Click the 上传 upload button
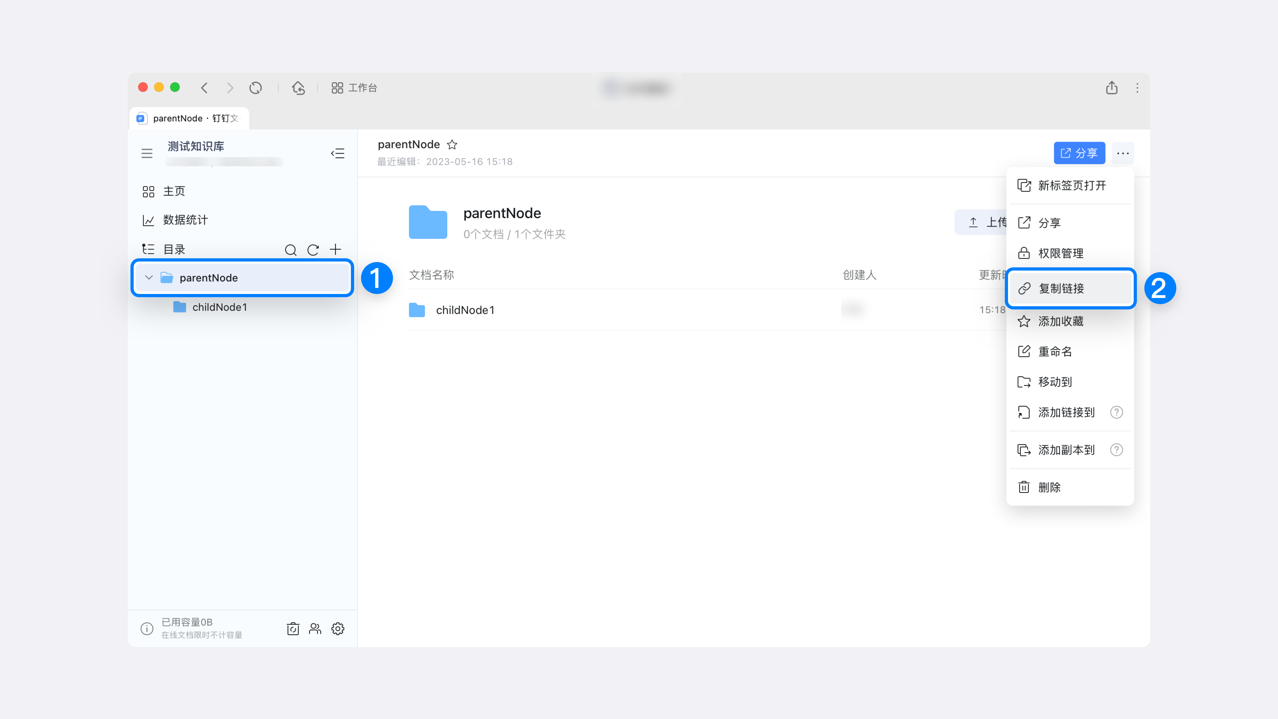This screenshot has height=719, width=1278. 987,222
